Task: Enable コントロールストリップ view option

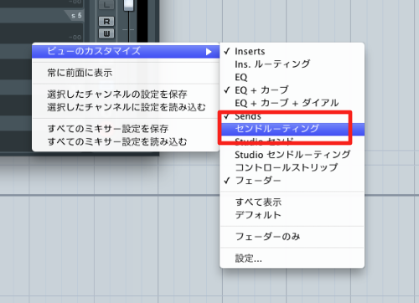Action: [292, 167]
